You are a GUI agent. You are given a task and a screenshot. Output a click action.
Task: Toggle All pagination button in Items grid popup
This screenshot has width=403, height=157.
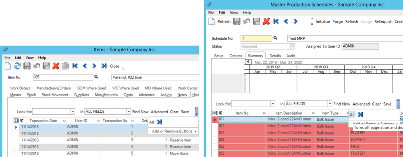[x=152, y=122]
